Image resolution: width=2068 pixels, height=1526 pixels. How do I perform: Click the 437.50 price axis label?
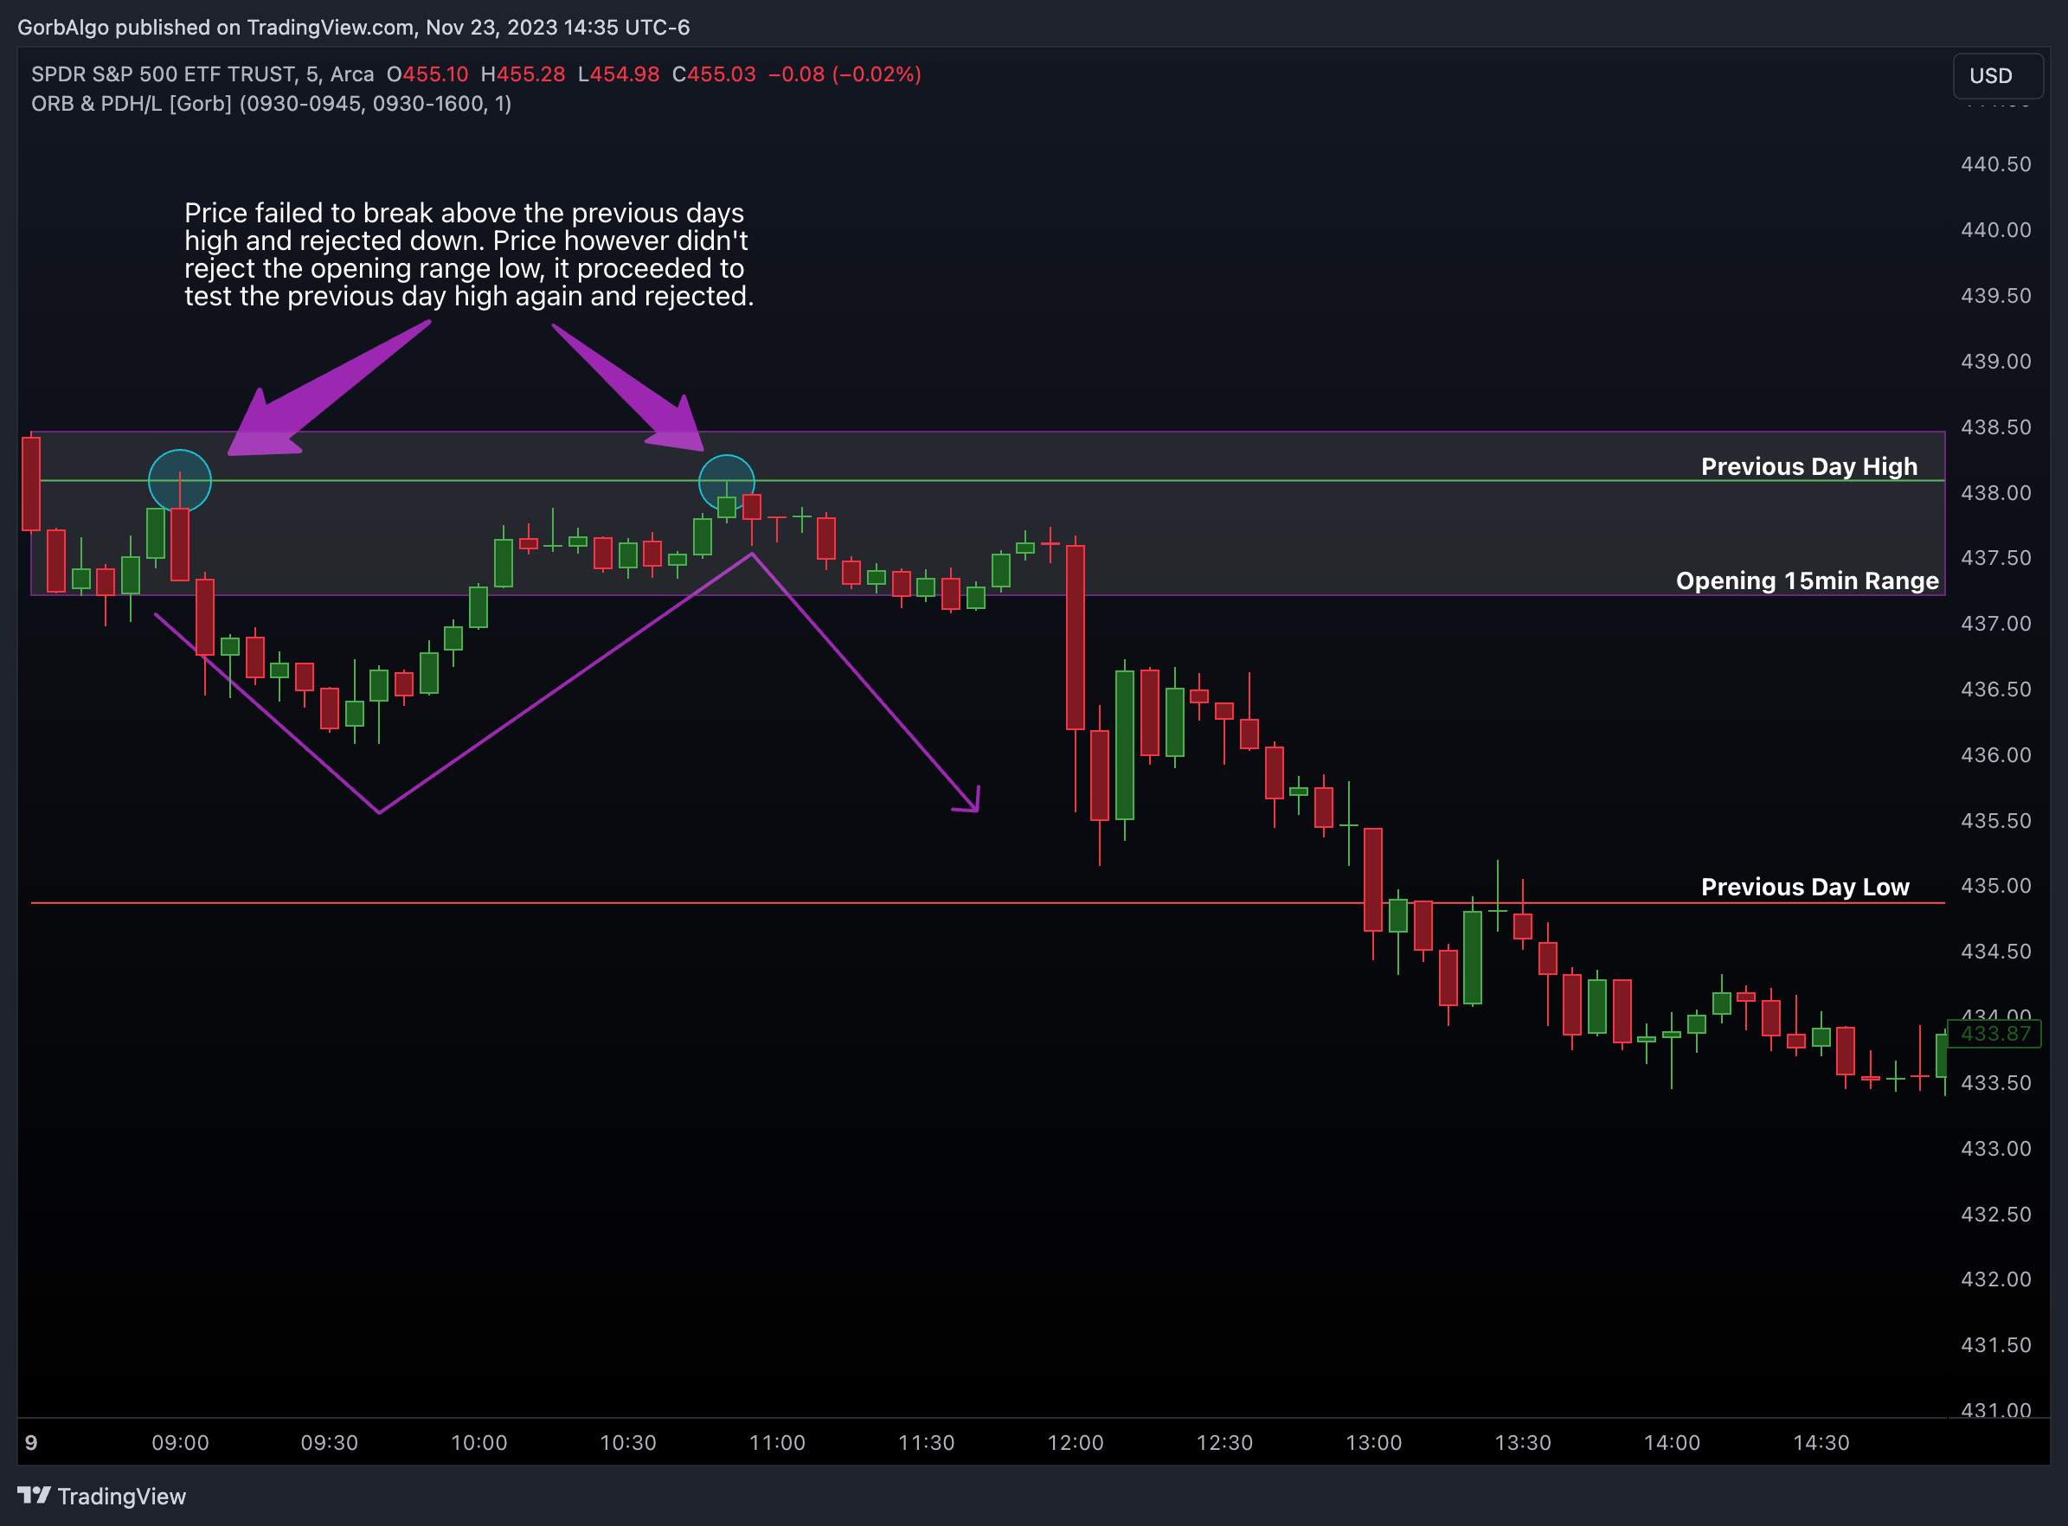(1995, 558)
